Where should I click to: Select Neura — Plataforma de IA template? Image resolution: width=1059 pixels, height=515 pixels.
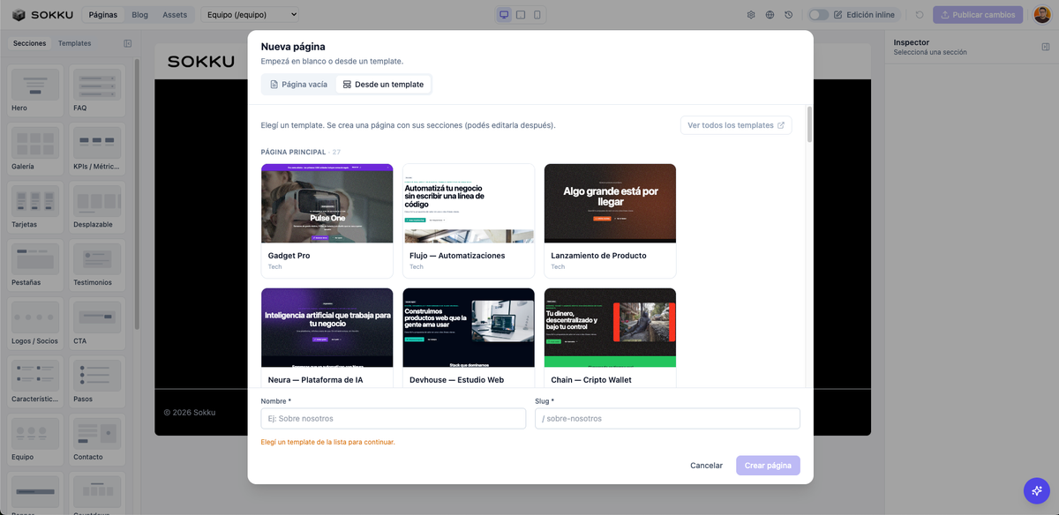pos(327,338)
